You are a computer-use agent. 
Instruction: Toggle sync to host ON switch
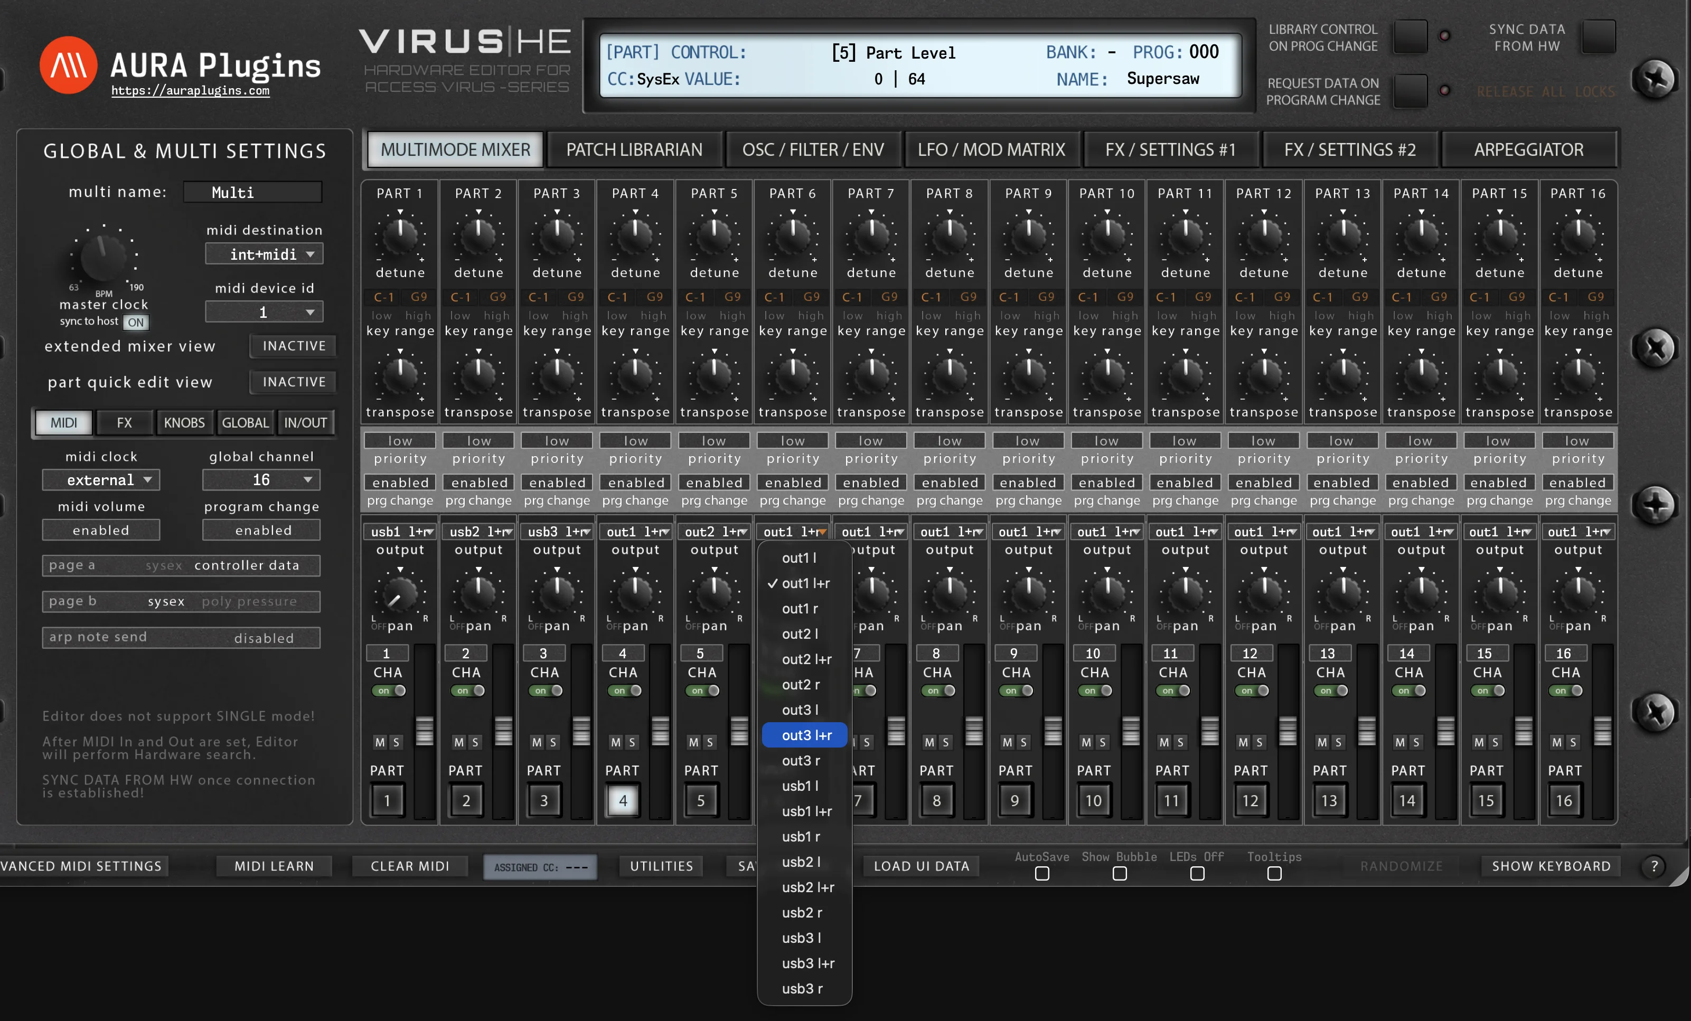coord(136,322)
